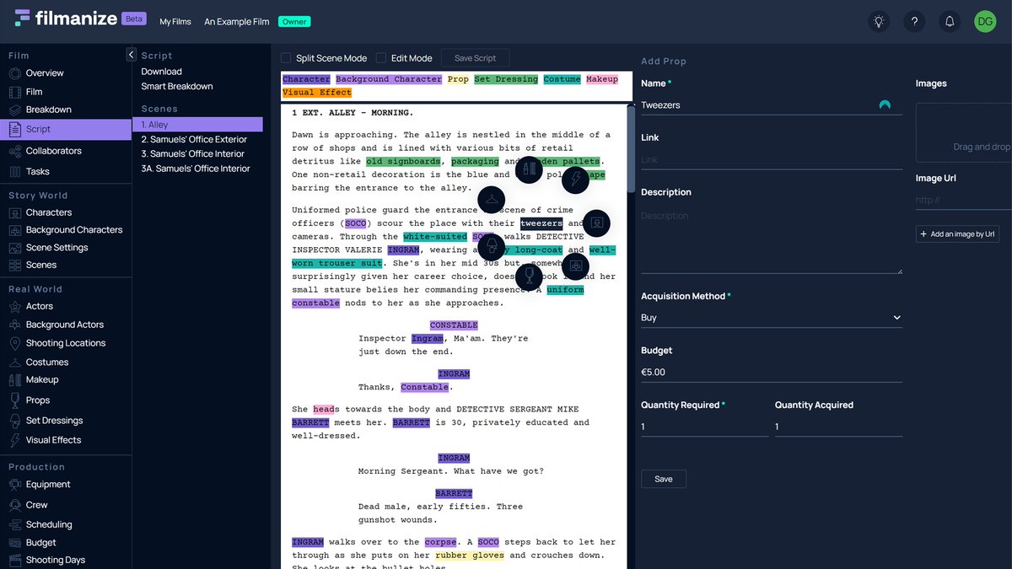The width and height of the screenshot is (1012, 569).
Task: Select the lipstick Makeup tagging icon
Action: (529, 169)
